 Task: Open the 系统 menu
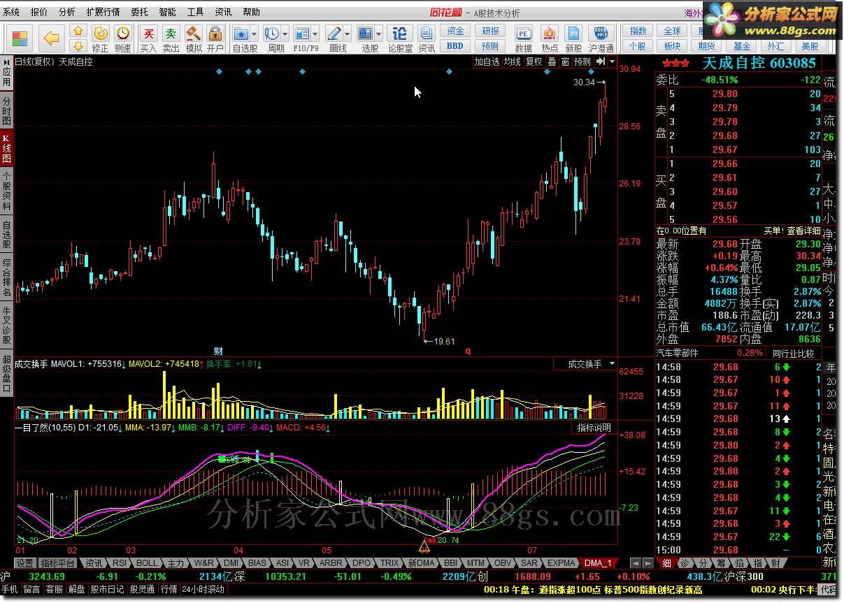coord(11,12)
